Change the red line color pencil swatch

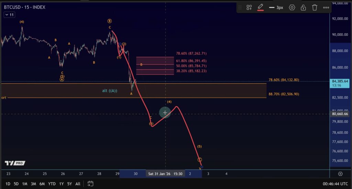click(x=261, y=7)
